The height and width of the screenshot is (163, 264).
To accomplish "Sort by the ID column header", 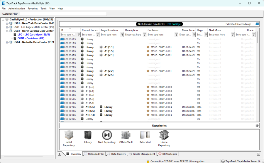I will tap(70, 30).
